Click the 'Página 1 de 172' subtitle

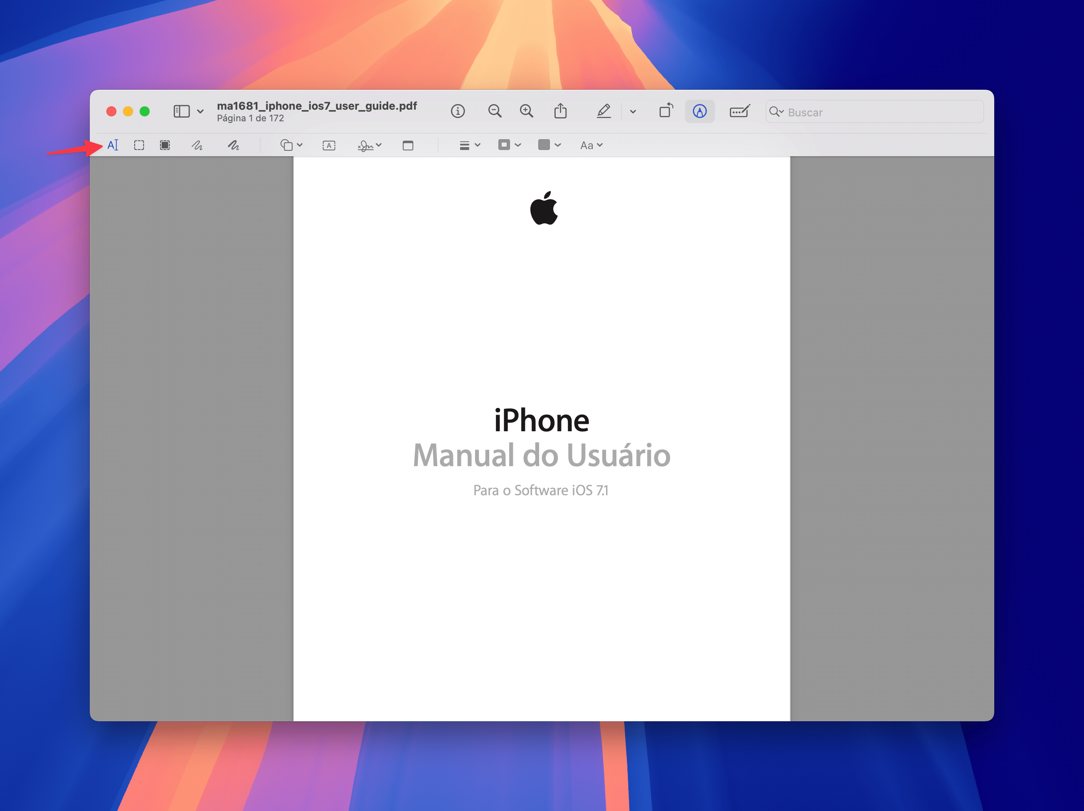[x=250, y=118]
